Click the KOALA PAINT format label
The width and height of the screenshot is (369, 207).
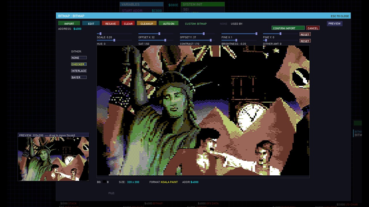point(169,182)
